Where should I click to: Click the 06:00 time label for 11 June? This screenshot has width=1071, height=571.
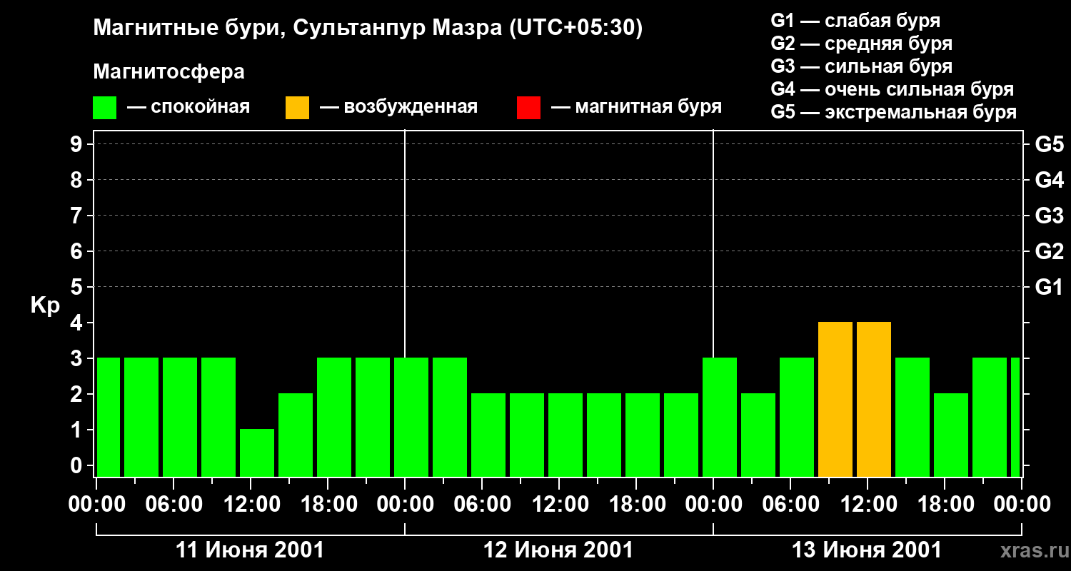pyautogui.click(x=174, y=504)
